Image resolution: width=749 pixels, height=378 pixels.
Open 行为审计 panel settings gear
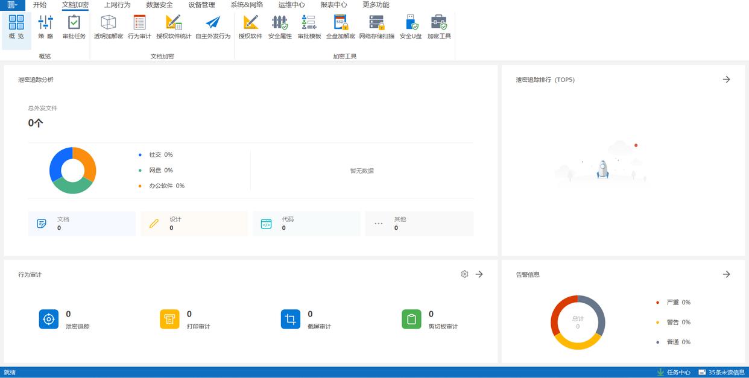tap(464, 274)
